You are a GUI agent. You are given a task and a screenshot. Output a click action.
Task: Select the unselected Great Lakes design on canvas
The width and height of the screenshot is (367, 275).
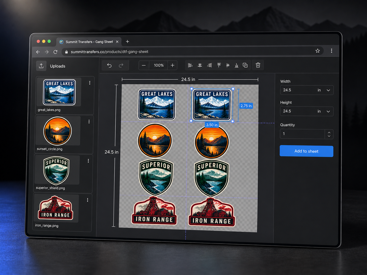coord(157,104)
